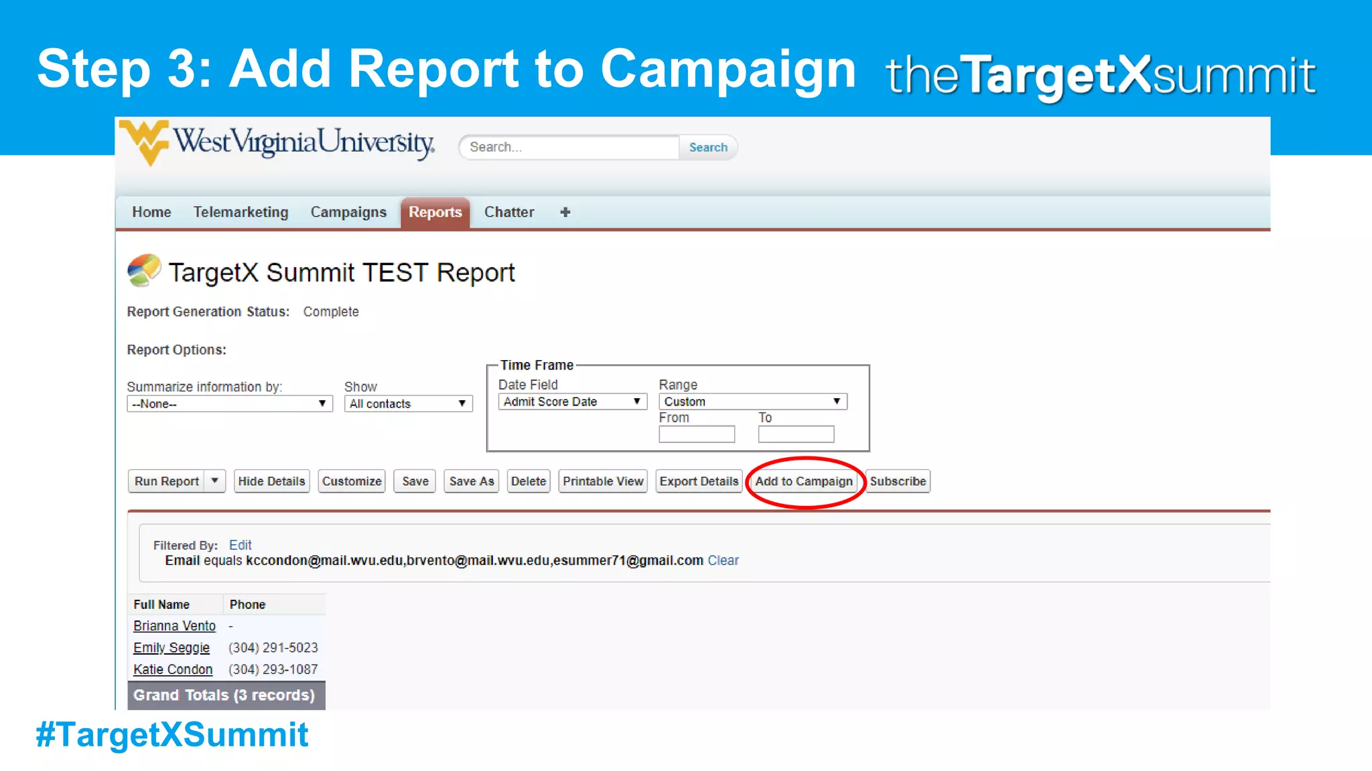Go to the Home tab
Viewport: 1372px width, 771px height.
(x=151, y=212)
